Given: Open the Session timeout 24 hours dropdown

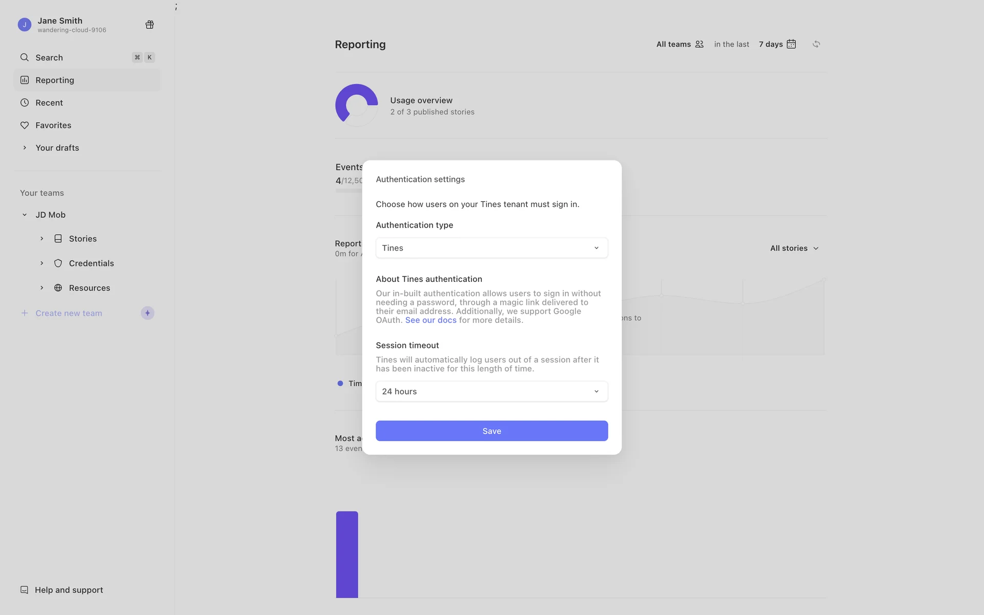Looking at the screenshot, I should (x=491, y=392).
